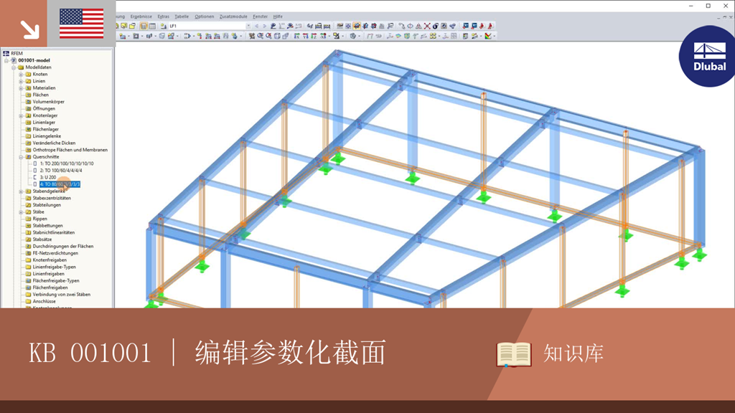Expand the Stabendgelenke tree node
735x413 pixels.
click(x=21, y=191)
